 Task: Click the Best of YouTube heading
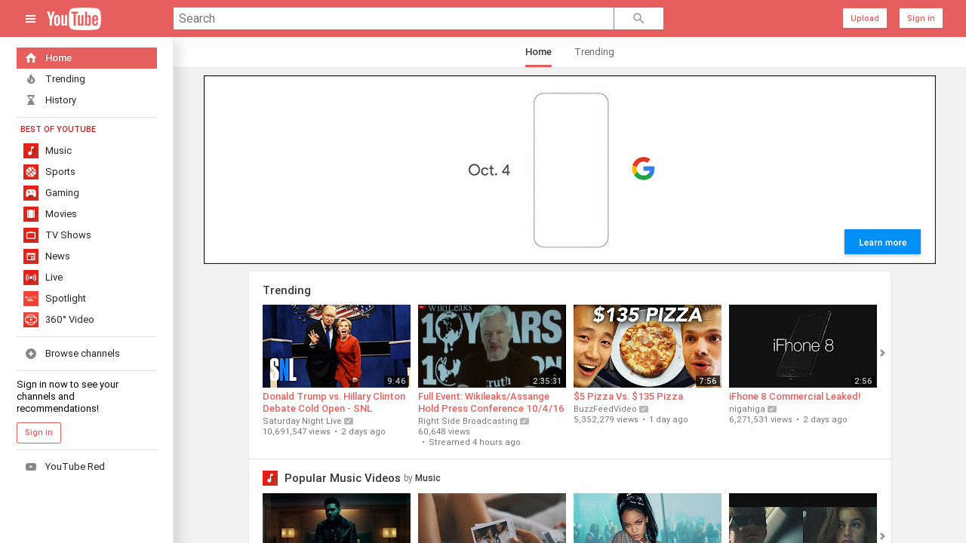(58, 130)
